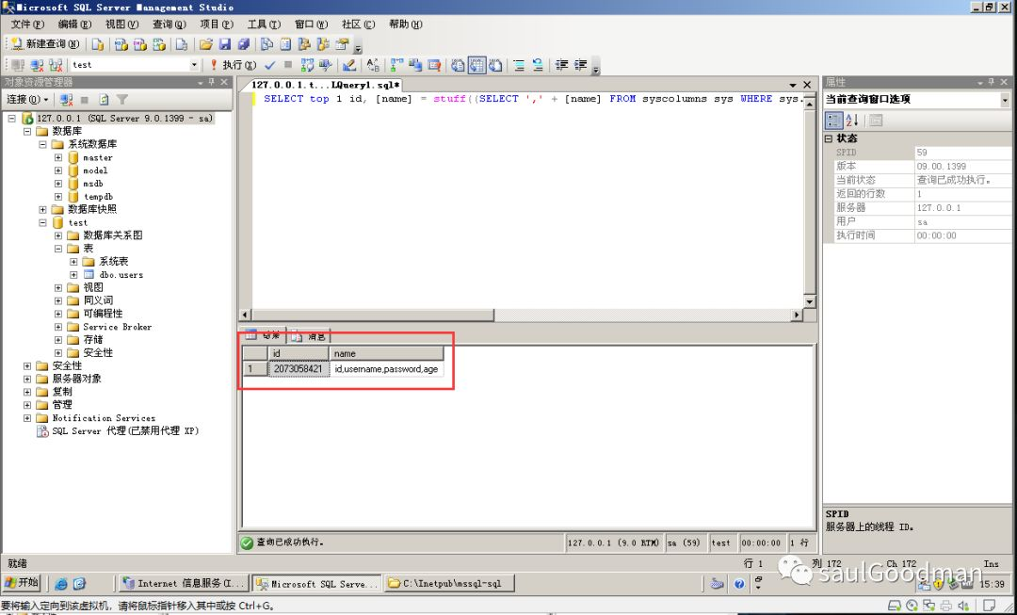Click the editor horizontal scrollbar thumb
The image size is (1017, 615).
[373, 315]
